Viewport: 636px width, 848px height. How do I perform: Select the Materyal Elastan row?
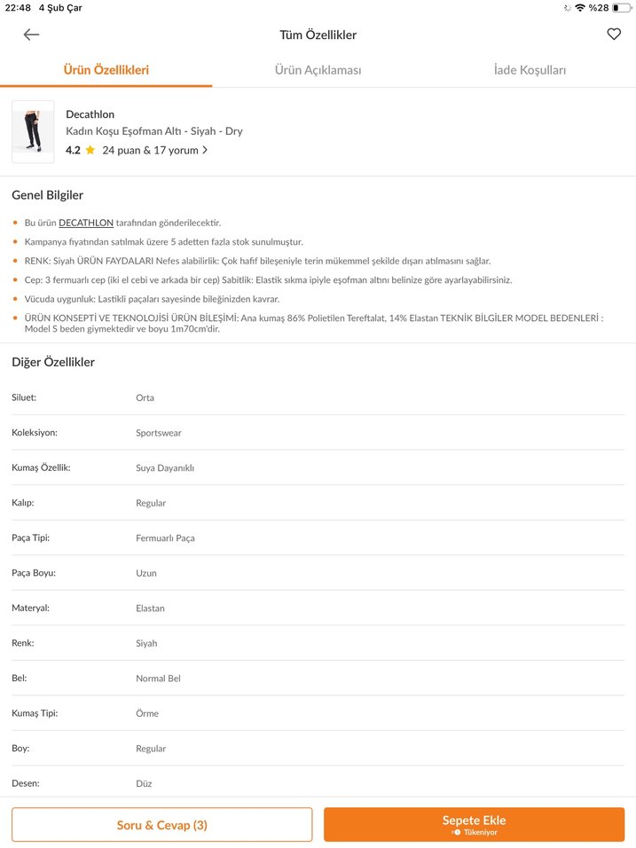(x=318, y=608)
